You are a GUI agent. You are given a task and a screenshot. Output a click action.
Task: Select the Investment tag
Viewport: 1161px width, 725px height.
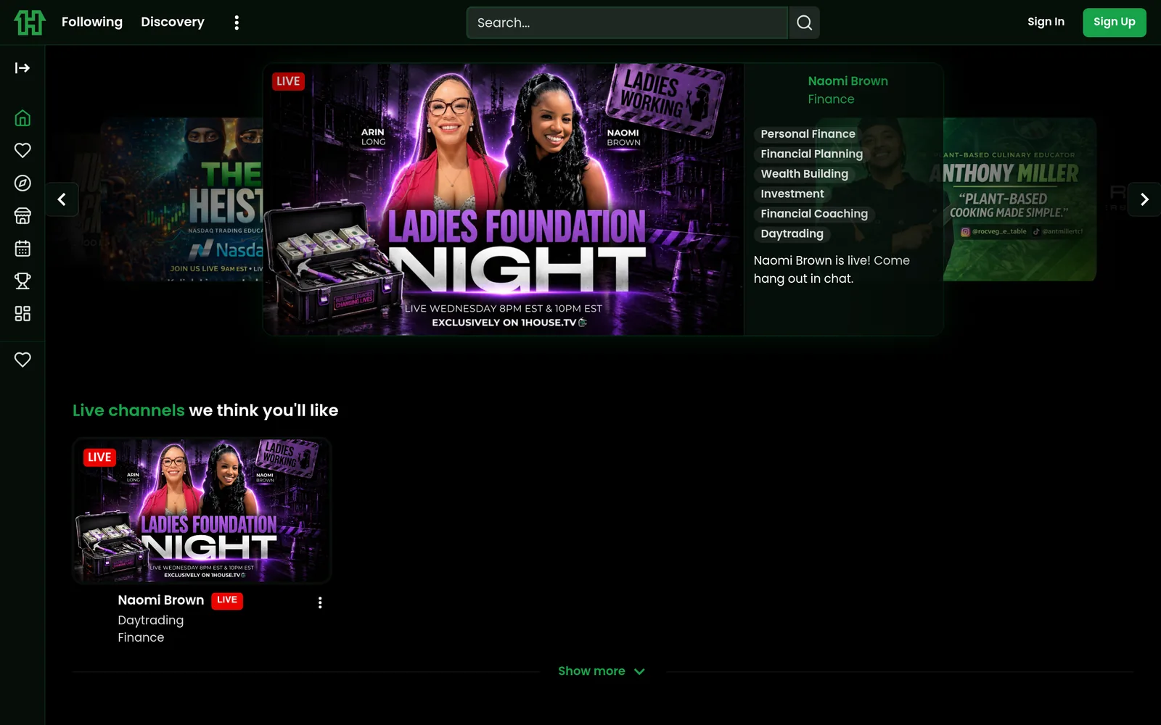[792, 194]
